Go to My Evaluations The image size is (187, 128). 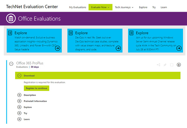(77, 7)
